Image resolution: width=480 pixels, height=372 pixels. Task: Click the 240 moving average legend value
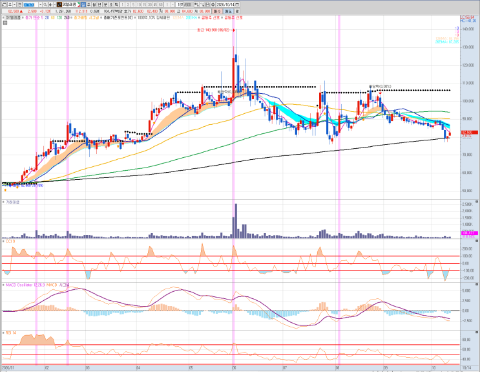coord(67,17)
